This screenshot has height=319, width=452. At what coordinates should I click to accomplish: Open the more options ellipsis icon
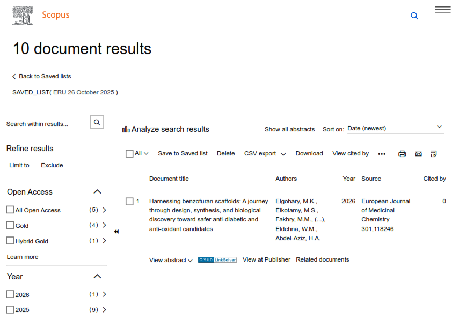[x=382, y=154]
